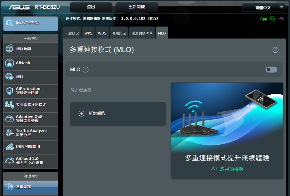Select the Traffic Analyzer icon
This screenshot has width=290, height=196.
[x=9, y=133]
